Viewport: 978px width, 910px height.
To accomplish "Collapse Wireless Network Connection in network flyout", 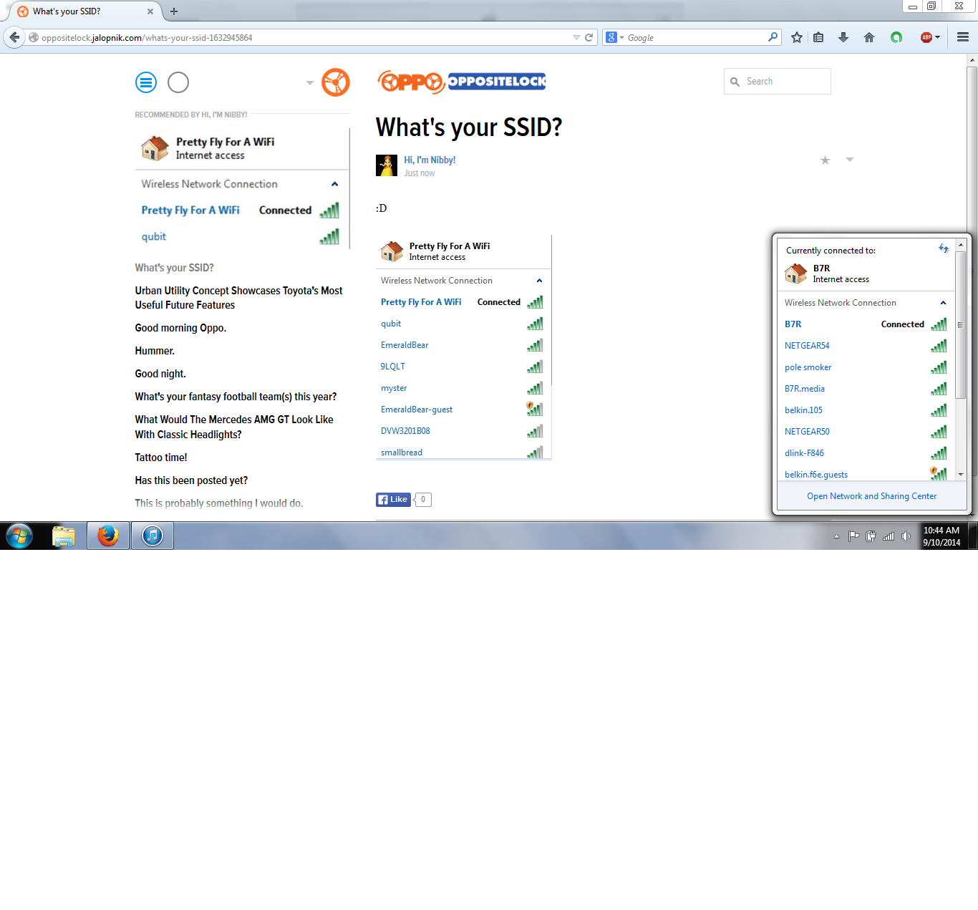I will [943, 303].
